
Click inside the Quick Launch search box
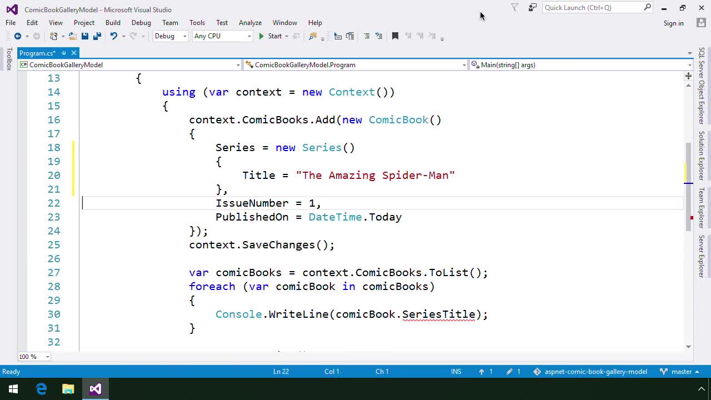(590, 7)
